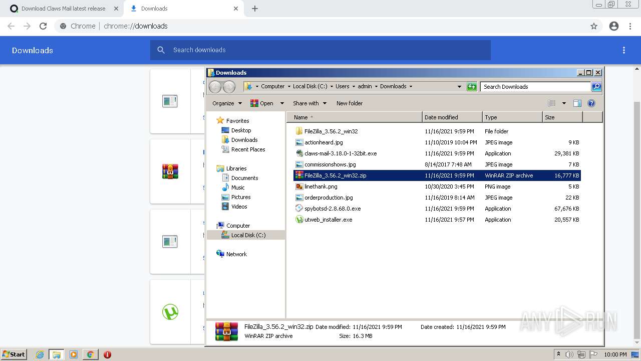Click the Search Downloads magnifier icon

click(x=596, y=87)
